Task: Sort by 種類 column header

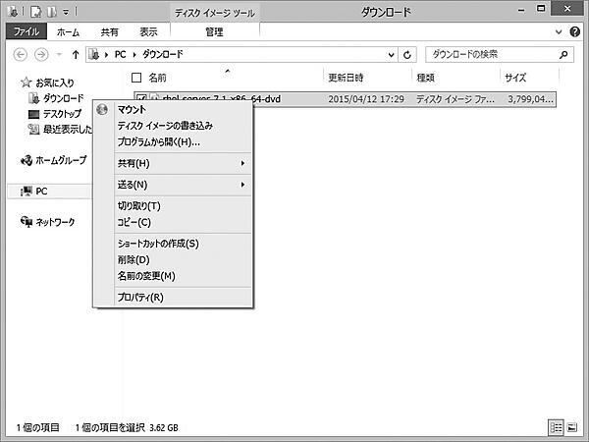Action: tap(426, 78)
